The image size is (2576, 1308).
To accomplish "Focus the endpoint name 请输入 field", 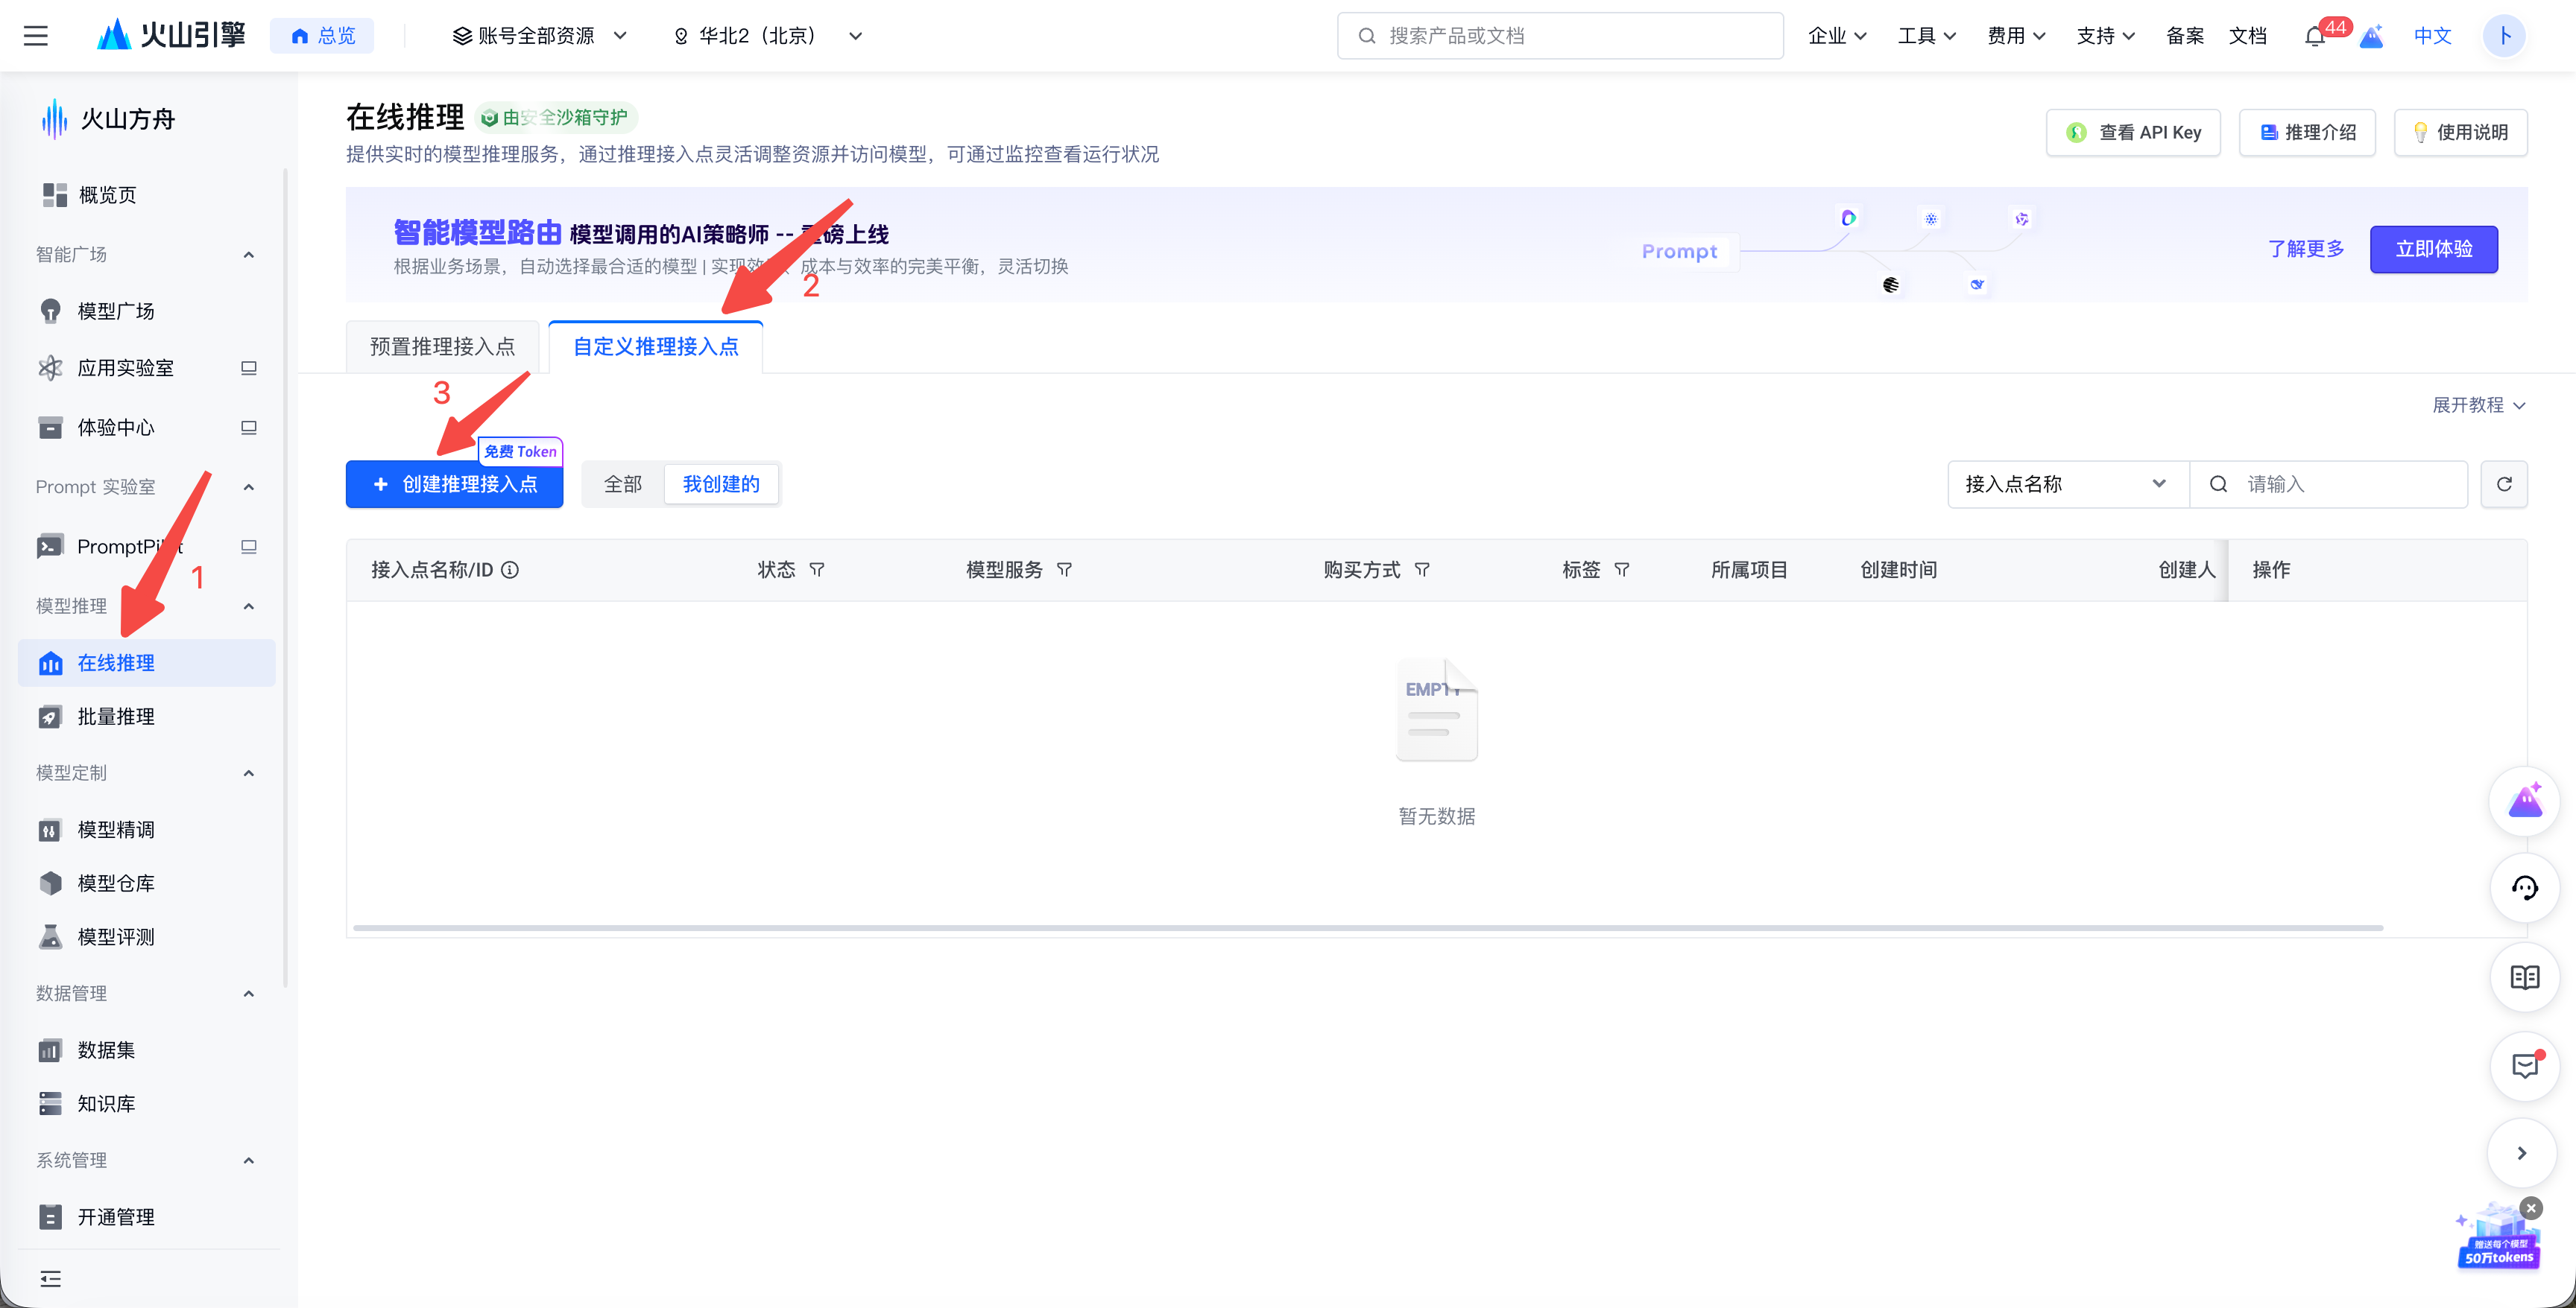I will click(x=2329, y=485).
